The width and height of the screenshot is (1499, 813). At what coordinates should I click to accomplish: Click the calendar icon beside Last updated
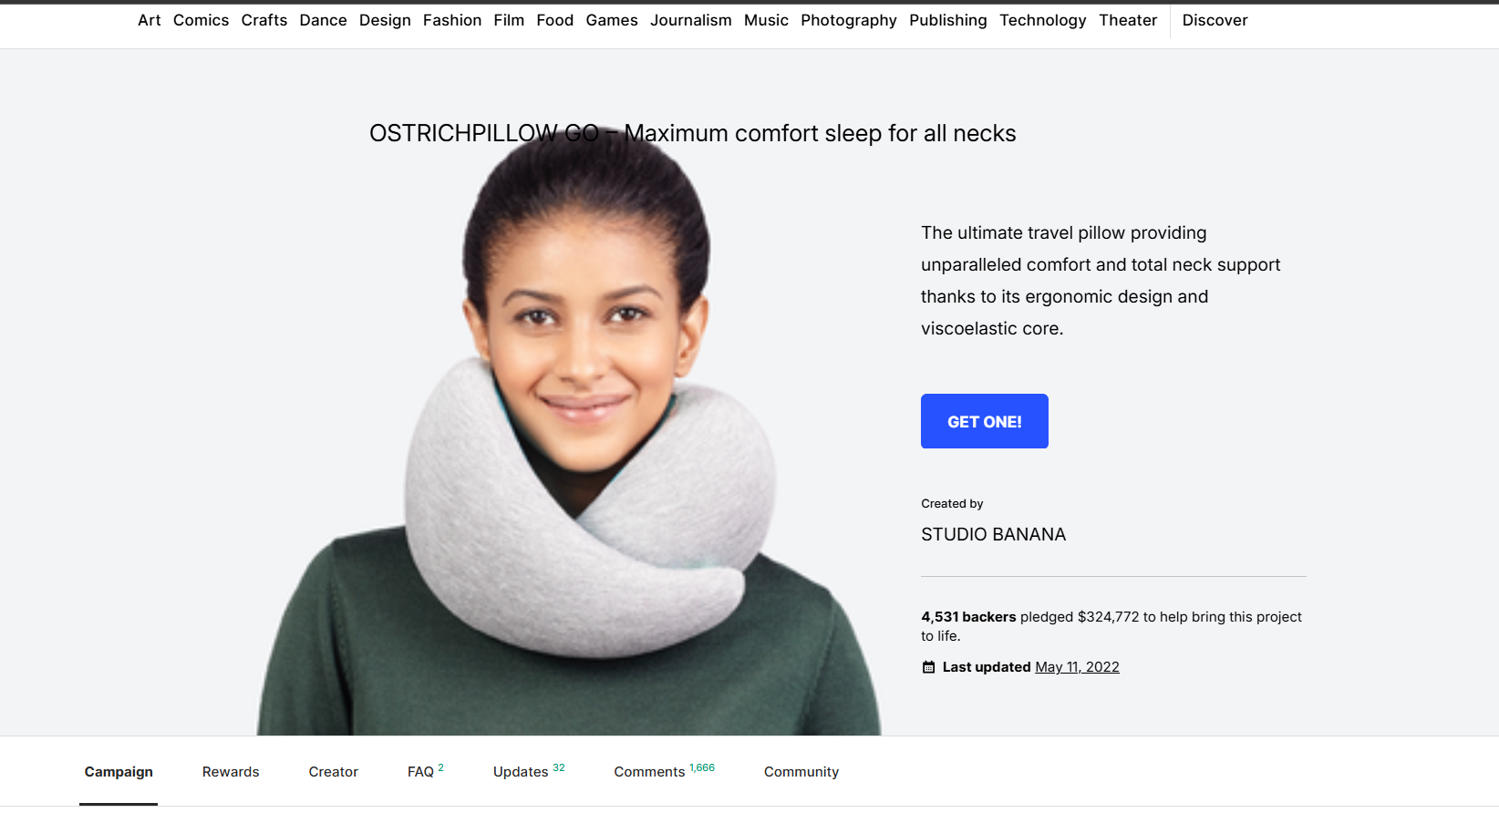(928, 667)
